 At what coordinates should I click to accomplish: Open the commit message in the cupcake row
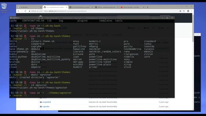click(x=103, y=107)
